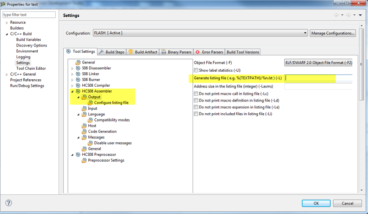Click the back navigation arrow icon

336,15
